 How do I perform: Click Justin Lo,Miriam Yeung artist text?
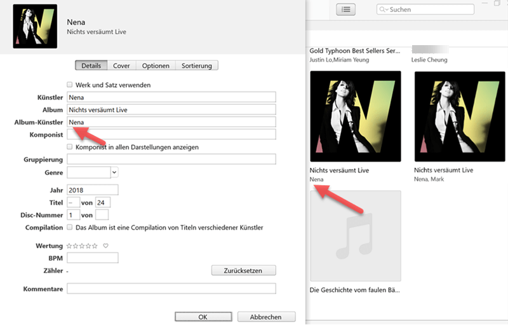coord(339,60)
